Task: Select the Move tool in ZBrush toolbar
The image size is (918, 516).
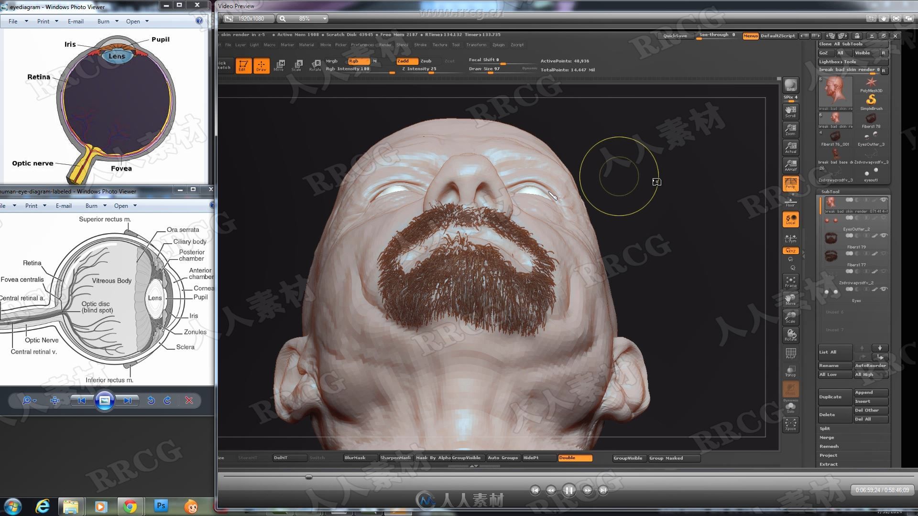Action: coord(791,302)
